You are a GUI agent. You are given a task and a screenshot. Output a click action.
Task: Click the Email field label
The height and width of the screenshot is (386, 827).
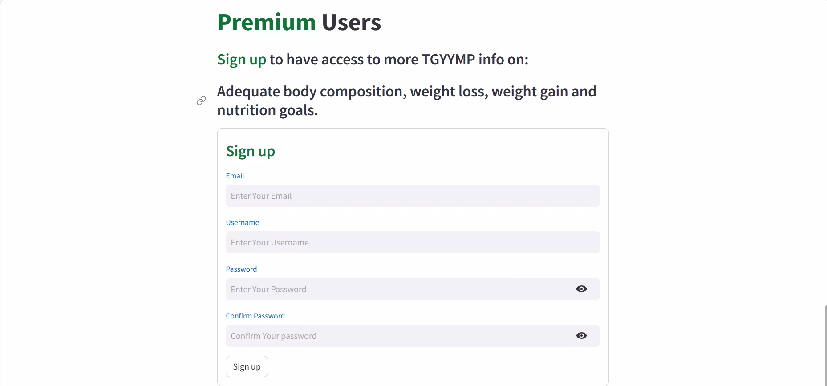click(235, 176)
